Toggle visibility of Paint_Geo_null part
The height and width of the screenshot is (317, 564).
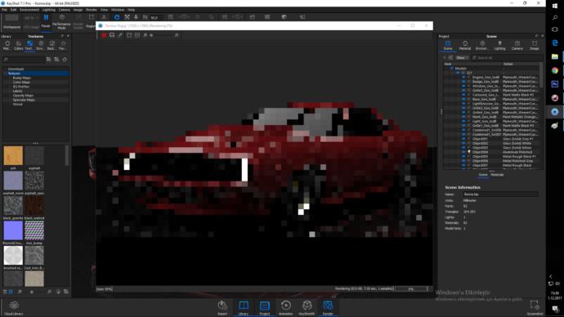(463, 117)
